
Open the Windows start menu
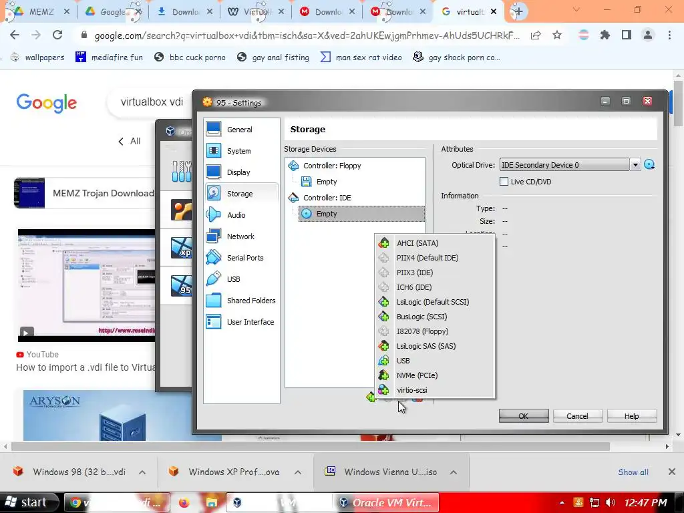[28, 502]
